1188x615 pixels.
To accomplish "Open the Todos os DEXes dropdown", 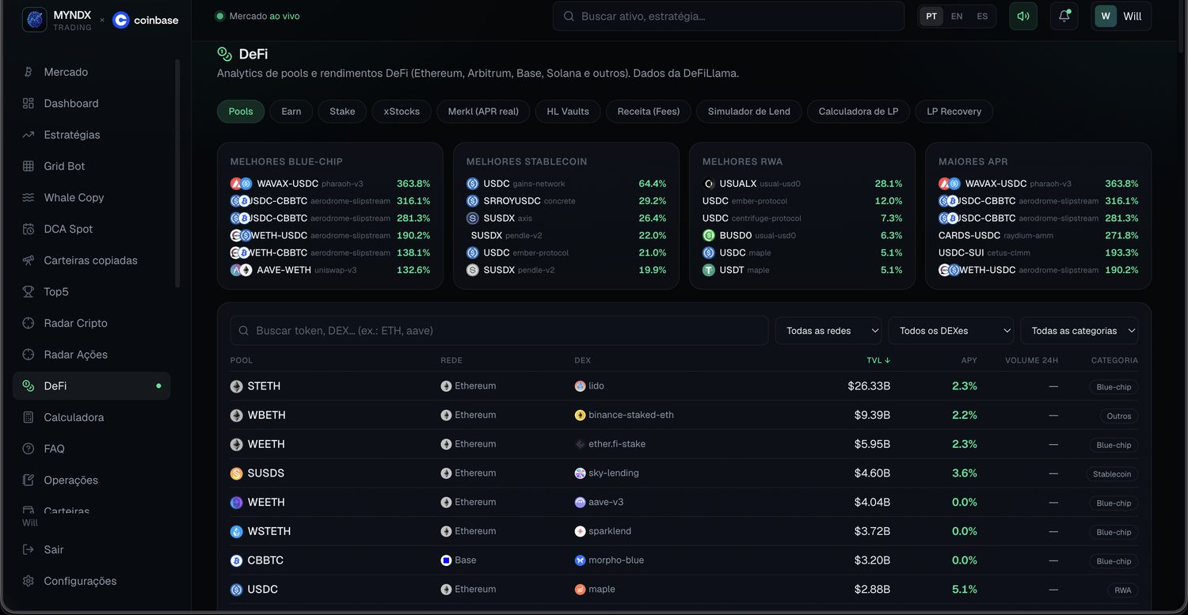I will [x=950, y=331].
